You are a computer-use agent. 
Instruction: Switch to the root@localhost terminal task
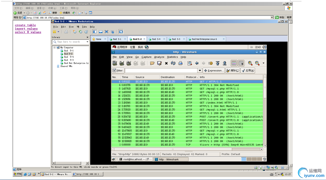point(135,159)
